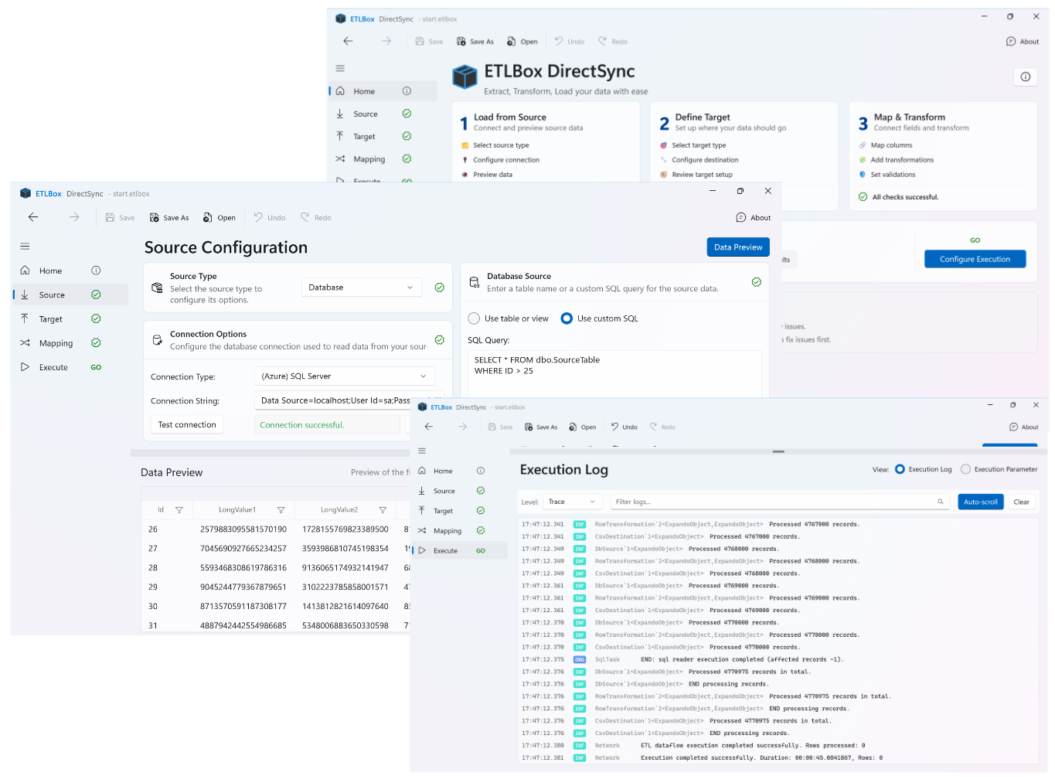The image size is (1055, 783).
Task: Select the Use custom SQL radio button
Action: [x=567, y=318]
